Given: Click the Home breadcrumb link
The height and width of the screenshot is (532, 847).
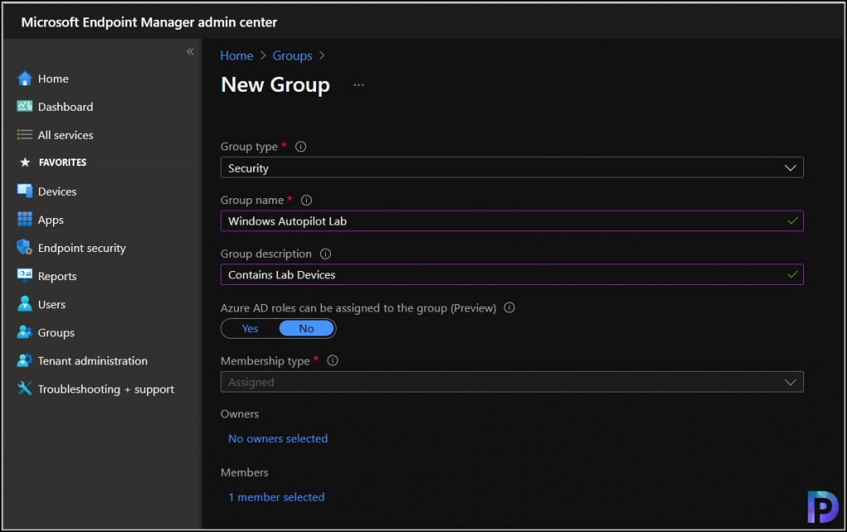Looking at the screenshot, I should click(237, 55).
